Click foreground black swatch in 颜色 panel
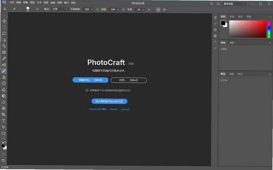273x170 pixels. [223, 23]
